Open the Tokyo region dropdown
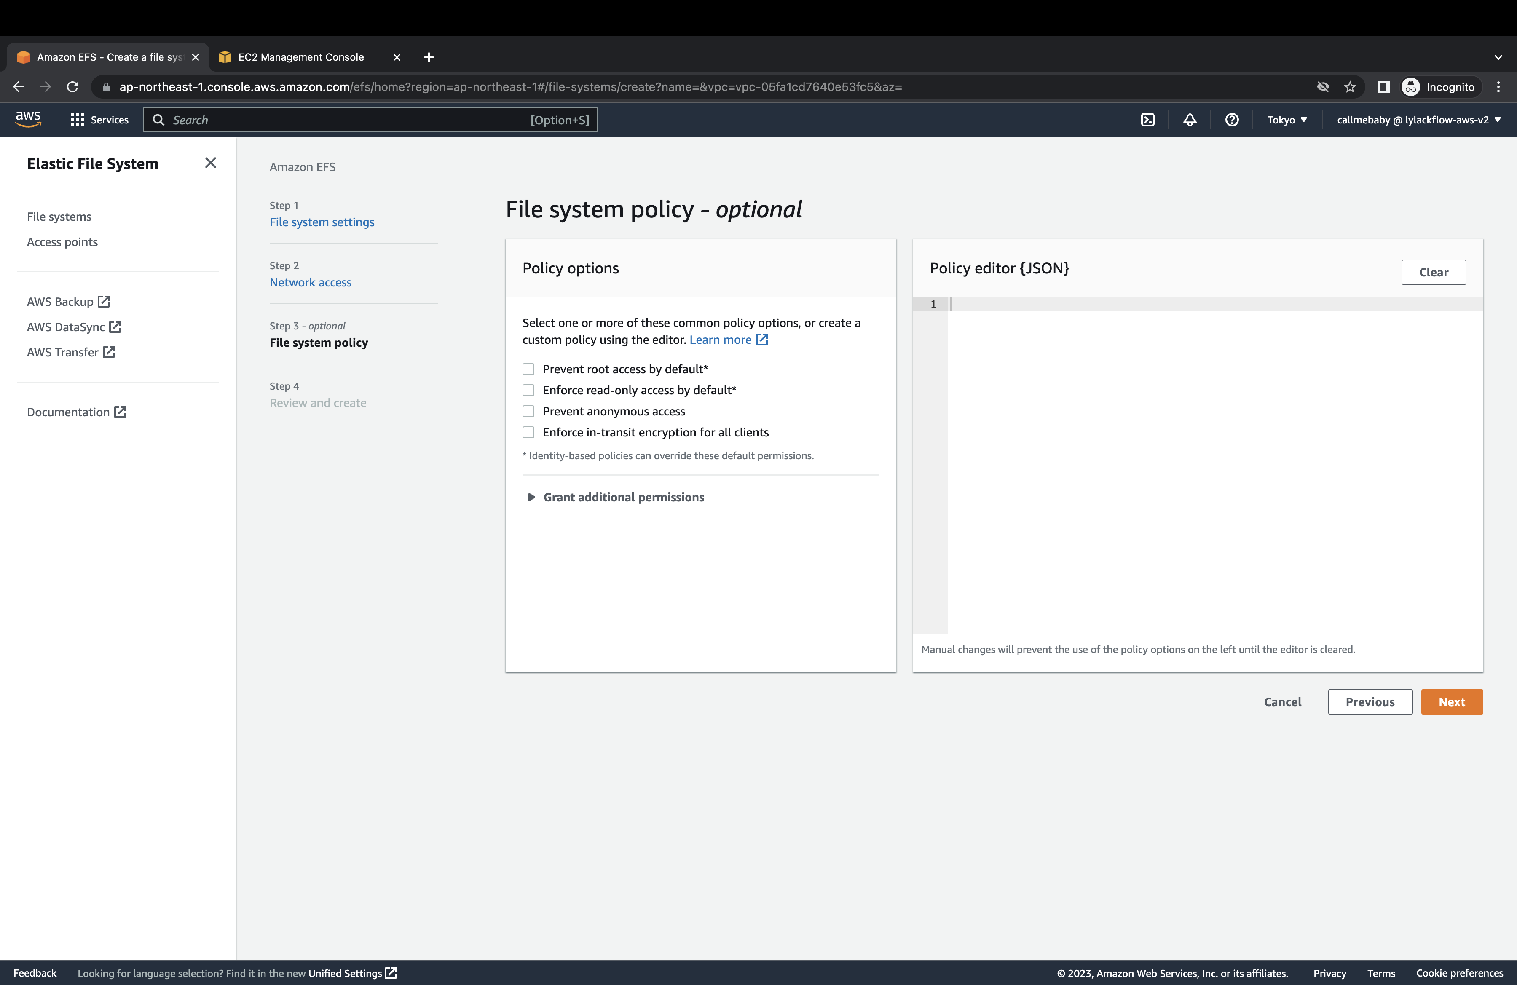Screen dimensions: 1517x985 coord(1287,120)
